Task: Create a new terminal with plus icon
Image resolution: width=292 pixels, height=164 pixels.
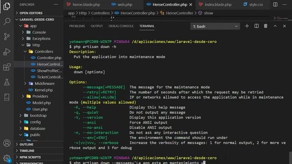Action: click(x=247, y=26)
